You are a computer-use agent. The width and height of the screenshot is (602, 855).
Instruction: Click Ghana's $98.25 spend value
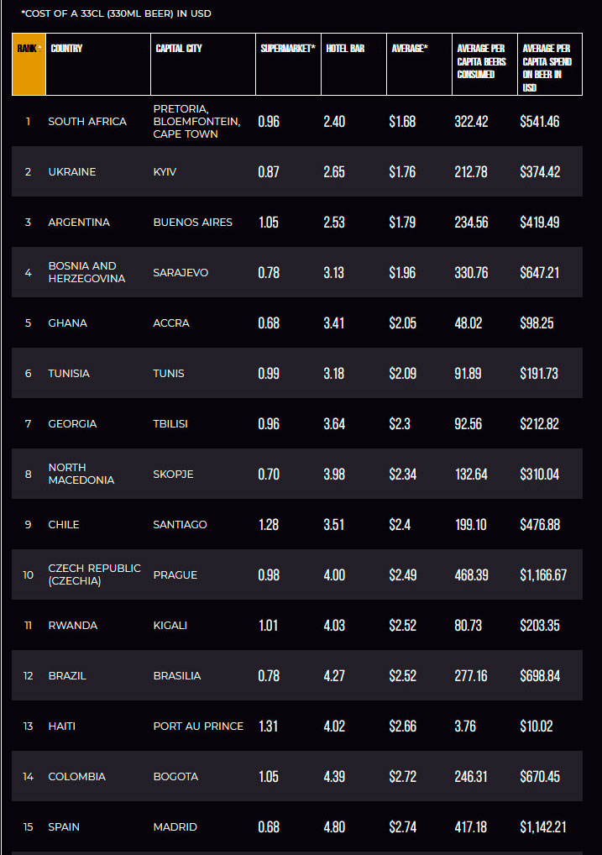point(537,323)
